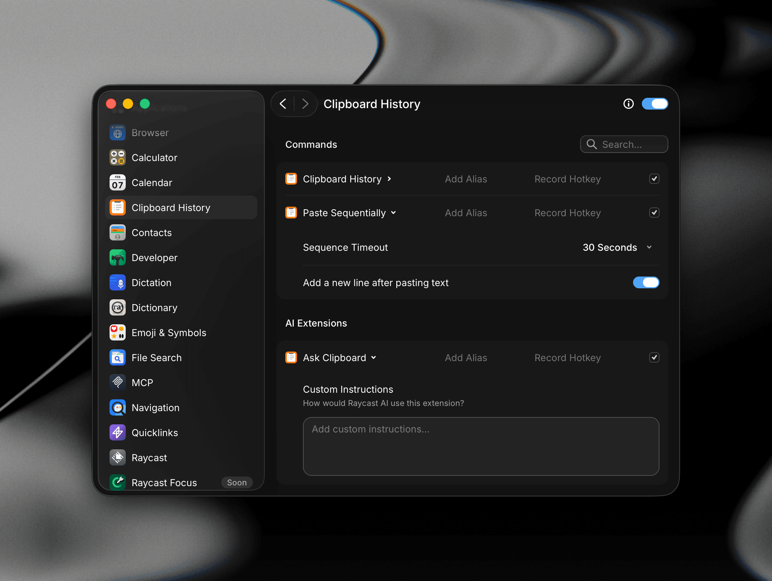Toggle add new line after pasting text
This screenshot has width=772, height=581.
click(646, 283)
